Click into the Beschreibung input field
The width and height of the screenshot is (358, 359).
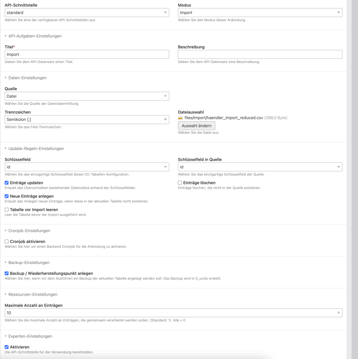point(260,54)
